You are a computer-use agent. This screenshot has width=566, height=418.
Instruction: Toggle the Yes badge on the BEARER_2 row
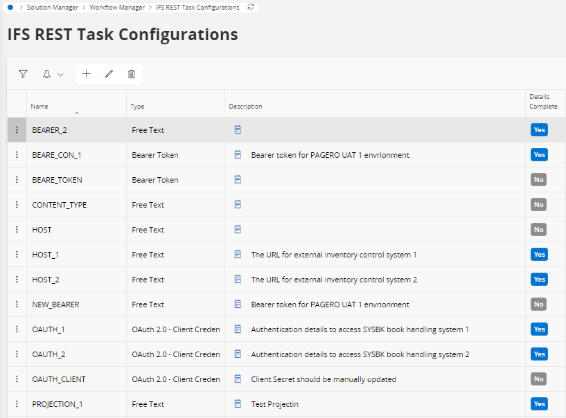tap(539, 129)
